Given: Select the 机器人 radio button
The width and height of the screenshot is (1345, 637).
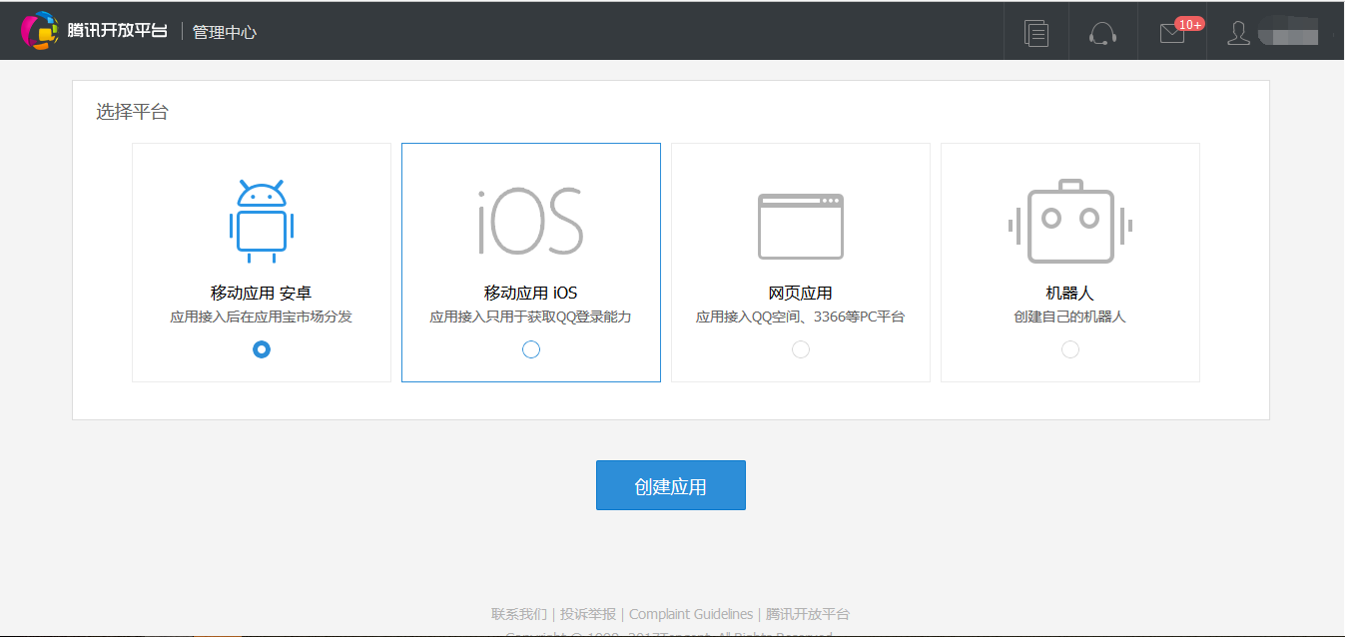Looking at the screenshot, I should pos(1070,349).
